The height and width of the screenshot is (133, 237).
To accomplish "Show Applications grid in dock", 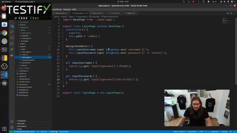I will [4, 129].
